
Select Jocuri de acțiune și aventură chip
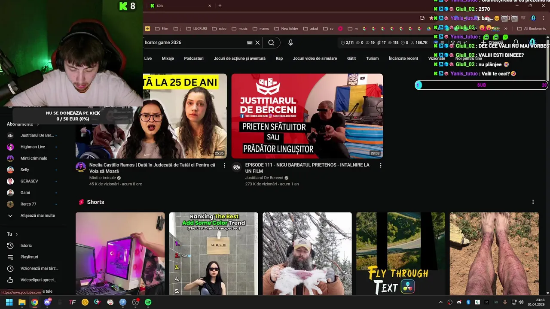pos(240,58)
